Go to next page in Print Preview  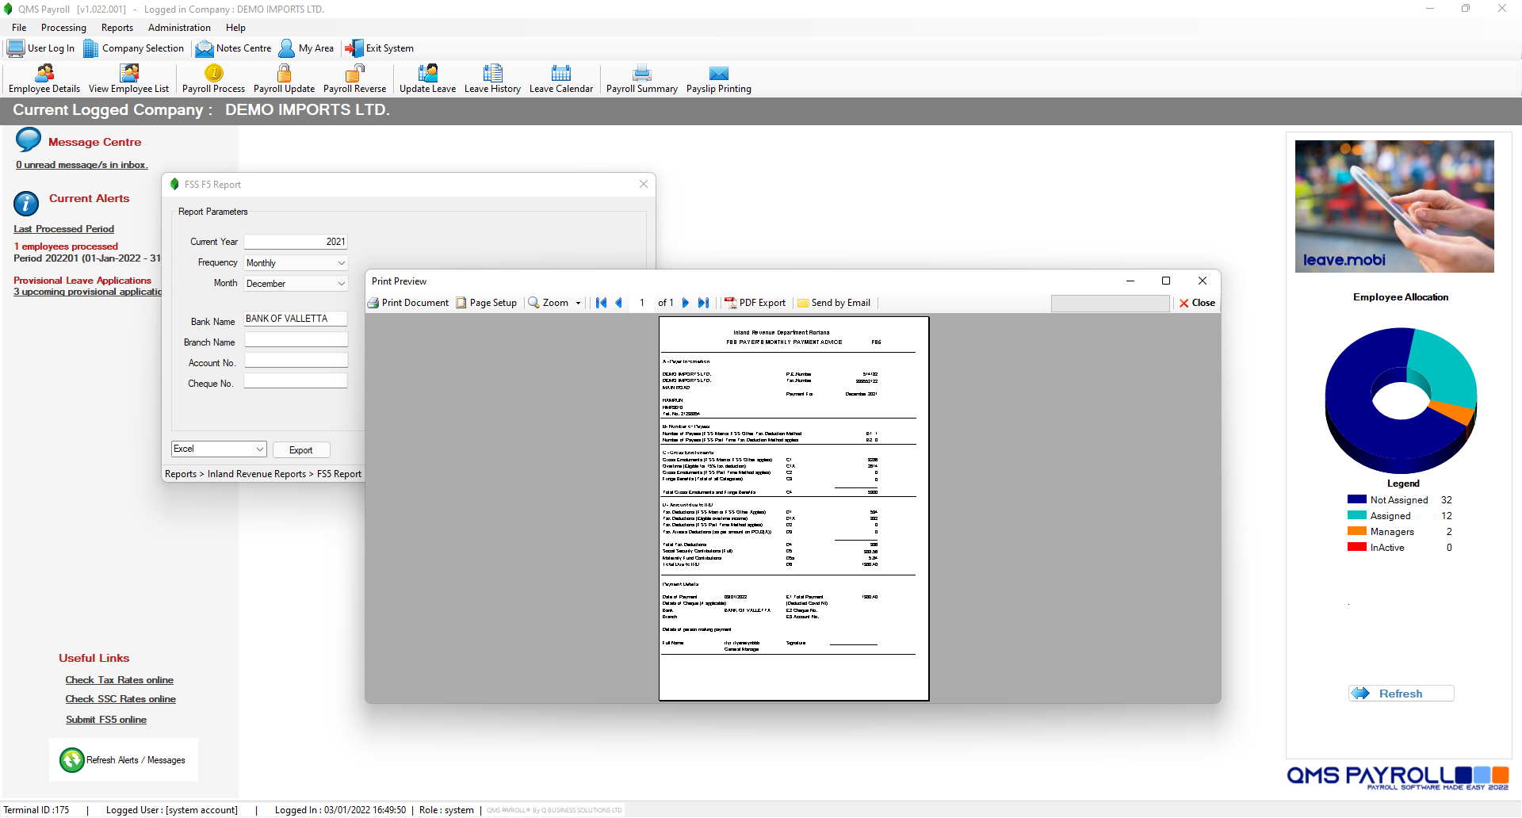(686, 303)
